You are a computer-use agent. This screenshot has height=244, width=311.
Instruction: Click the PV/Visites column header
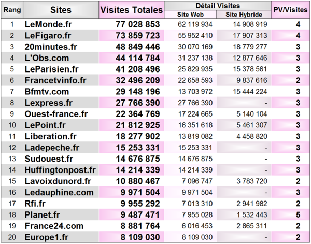(x=290, y=10)
